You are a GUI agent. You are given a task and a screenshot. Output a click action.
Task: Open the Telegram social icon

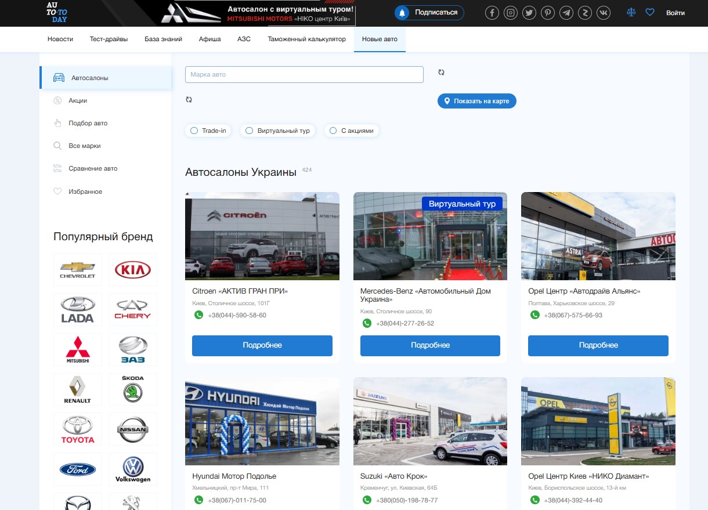click(566, 13)
